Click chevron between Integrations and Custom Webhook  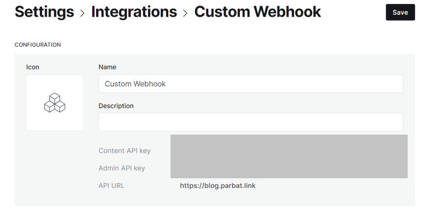(186, 13)
